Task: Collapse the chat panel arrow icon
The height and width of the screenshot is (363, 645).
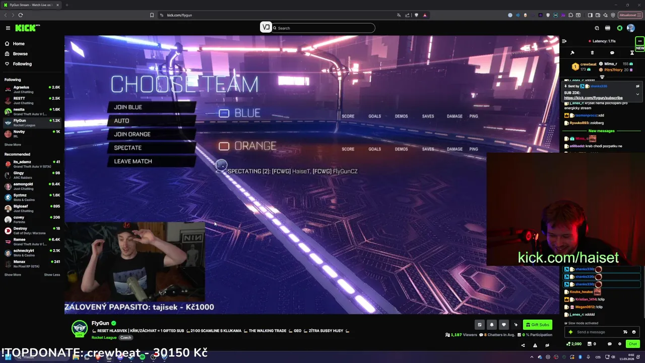Action: pos(564,41)
